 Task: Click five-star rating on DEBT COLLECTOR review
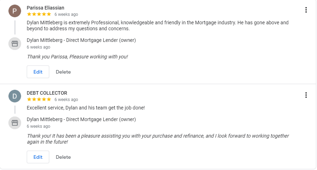click(x=39, y=100)
